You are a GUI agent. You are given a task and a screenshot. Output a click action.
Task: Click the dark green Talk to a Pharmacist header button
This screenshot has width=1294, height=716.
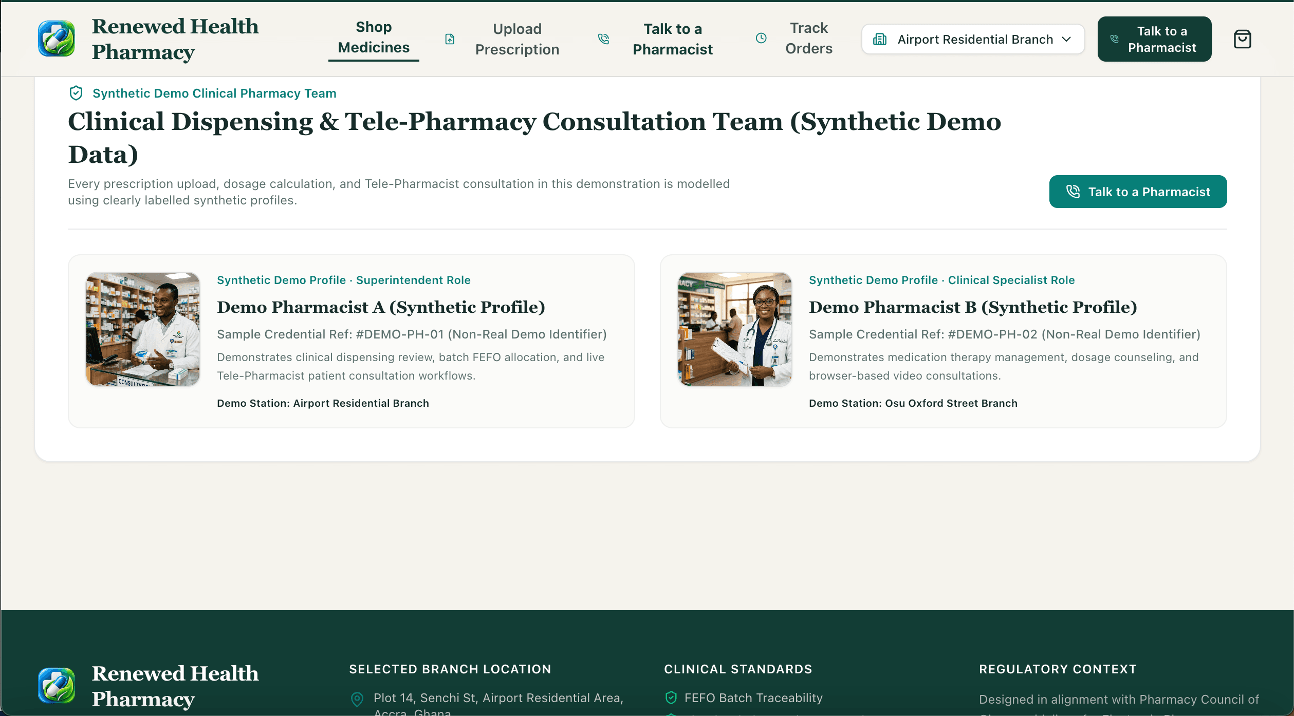tap(1154, 39)
